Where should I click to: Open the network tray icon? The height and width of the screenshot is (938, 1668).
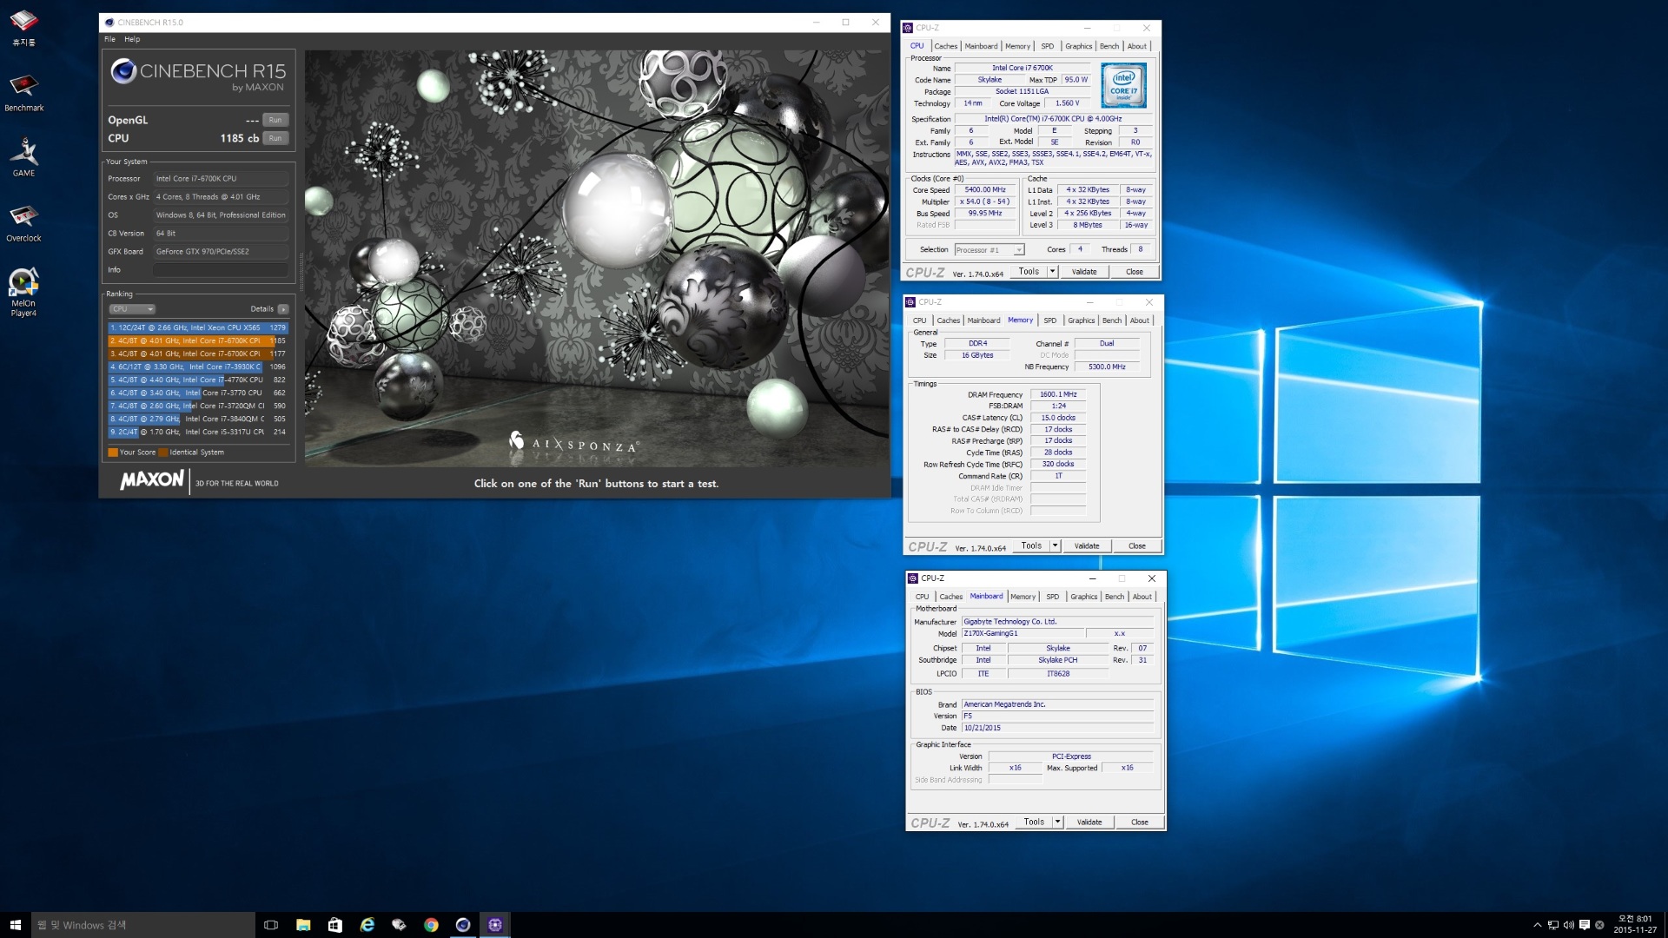tap(1553, 925)
